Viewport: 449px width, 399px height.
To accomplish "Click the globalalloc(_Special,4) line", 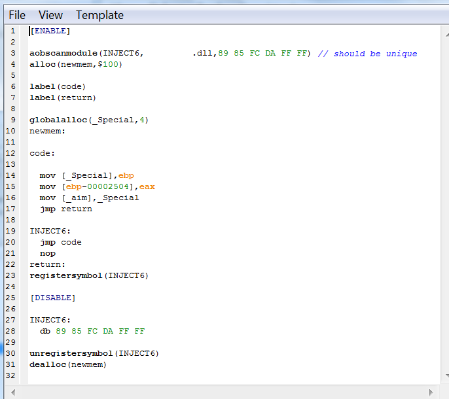I will (x=89, y=120).
